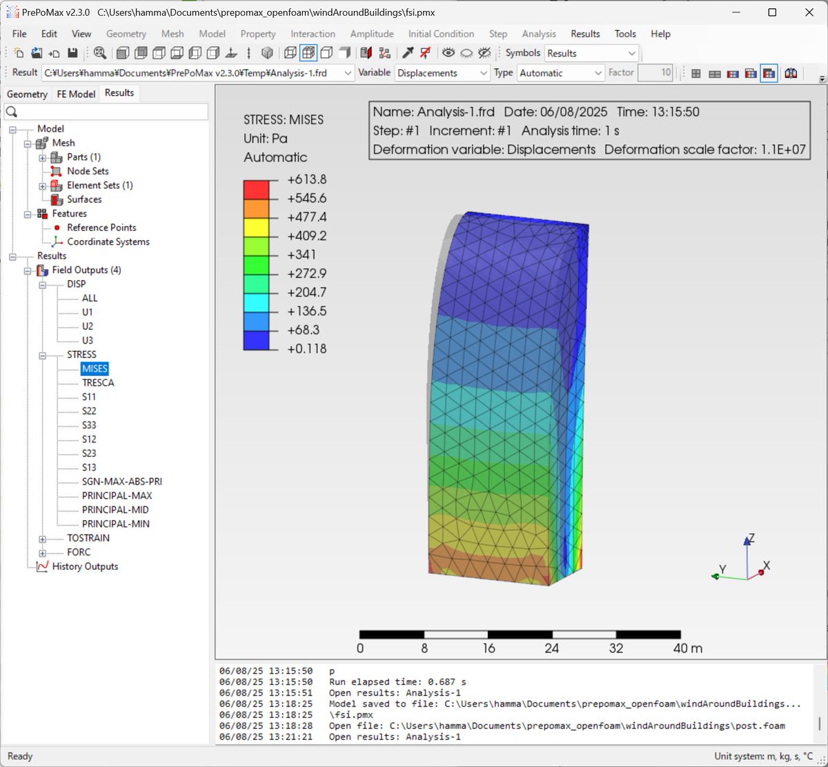Switch to back view cube icon
Viewport: 828px width, 767px height.
click(141, 53)
